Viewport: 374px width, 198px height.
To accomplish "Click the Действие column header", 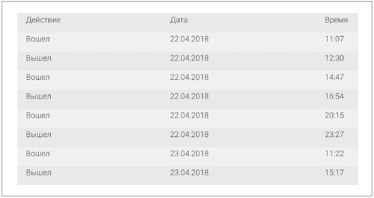I will 43,20.
